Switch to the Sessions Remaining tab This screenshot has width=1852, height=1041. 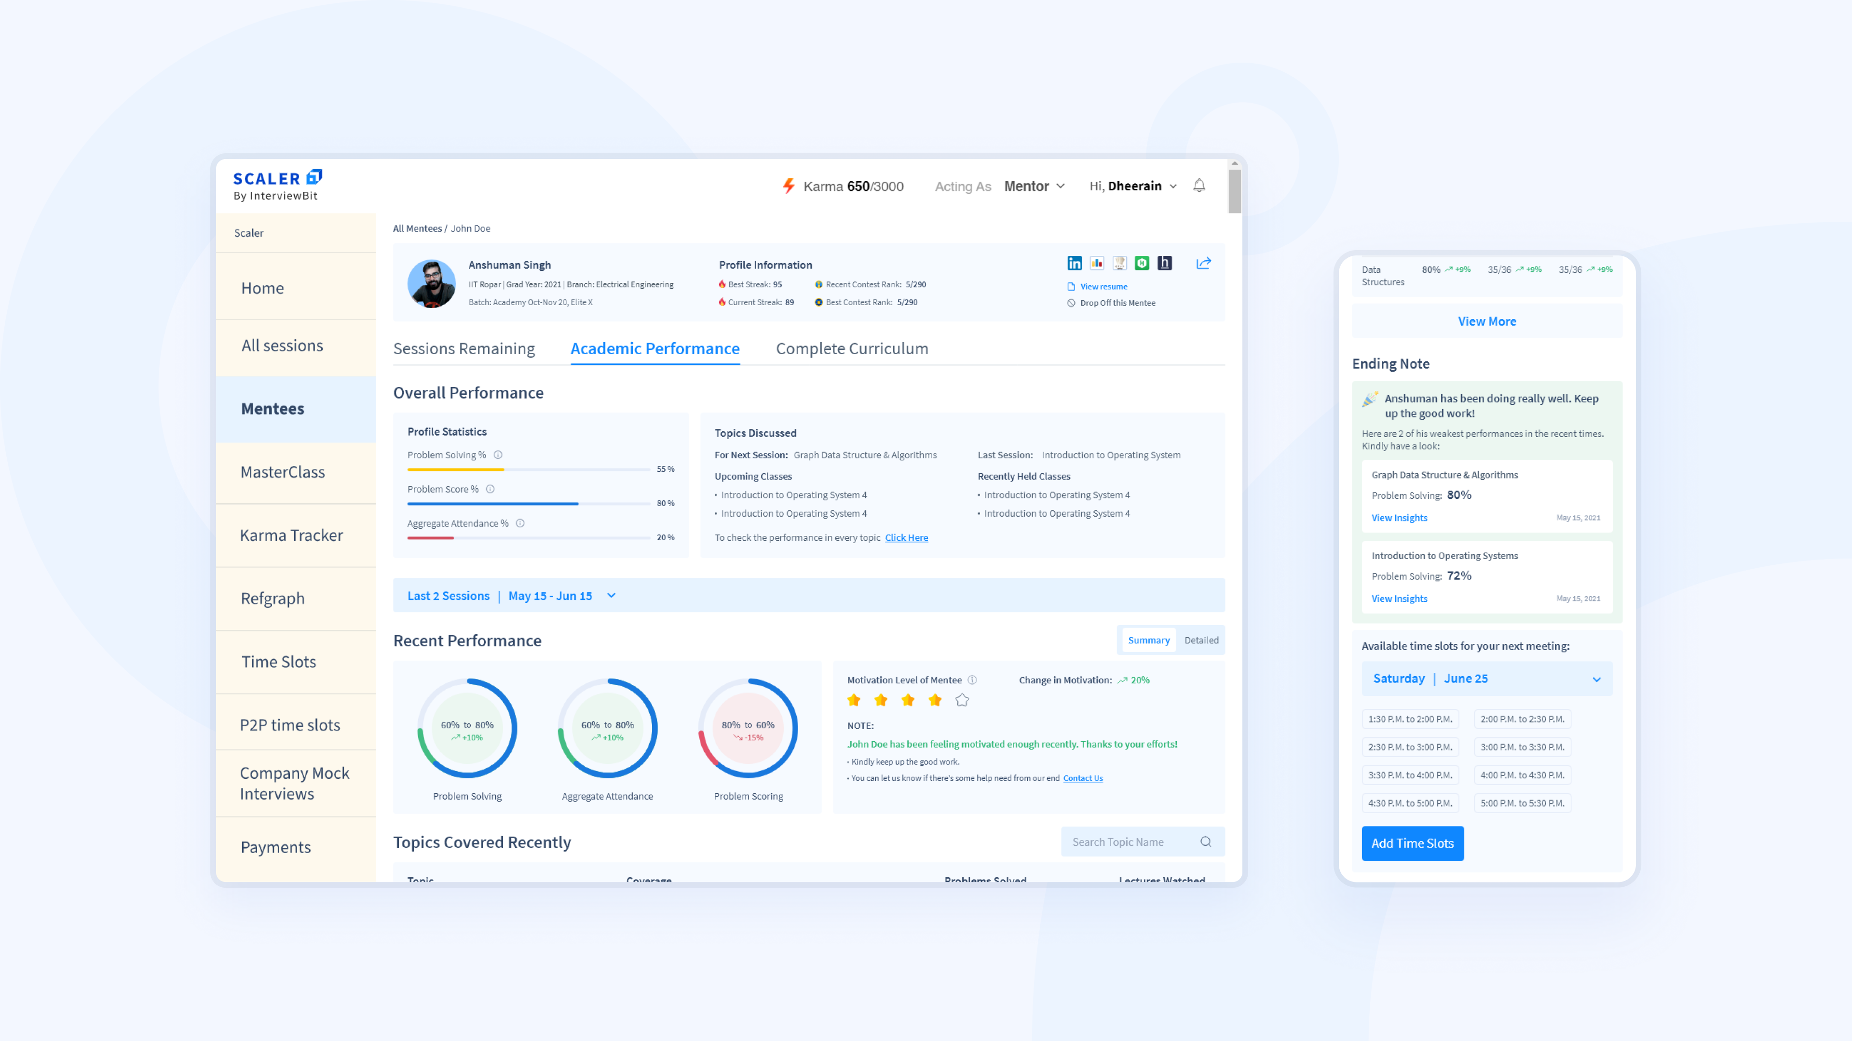tap(463, 348)
